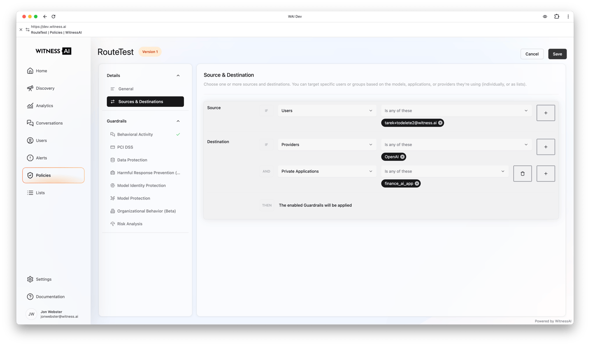The height and width of the screenshot is (346, 590).
Task: Click 'The enabled Guardrails will be applied' text
Action: 315,205
